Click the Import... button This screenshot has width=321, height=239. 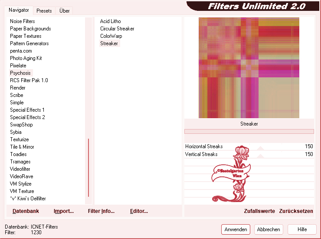pyautogui.click(x=64, y=211)
